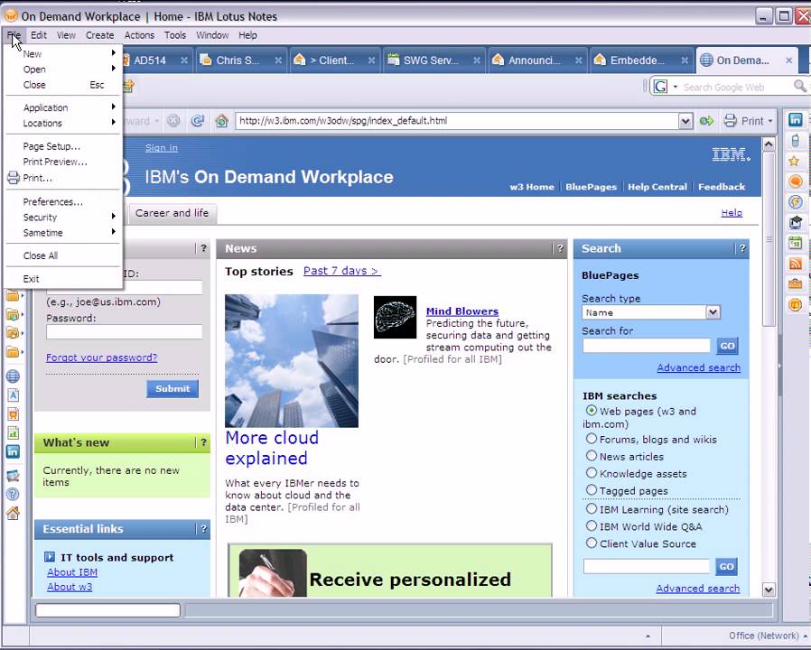
Task: Expand the Open submenu in File menu
Action: 62,69
